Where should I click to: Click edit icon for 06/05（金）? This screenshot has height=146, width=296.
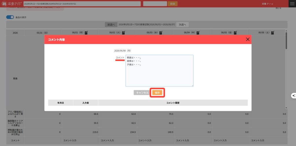tap(235, 33)
